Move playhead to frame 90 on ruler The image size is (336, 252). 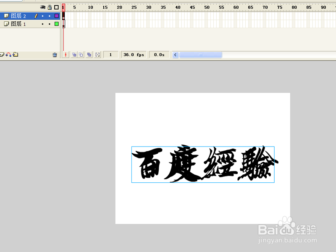323,7
